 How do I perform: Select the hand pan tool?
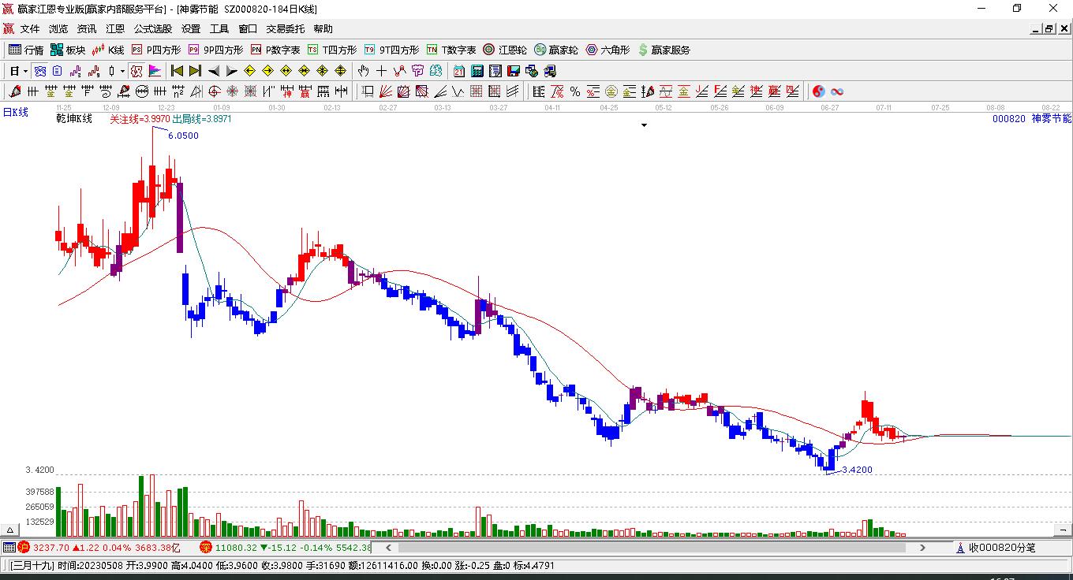click(x=364, y=71)
